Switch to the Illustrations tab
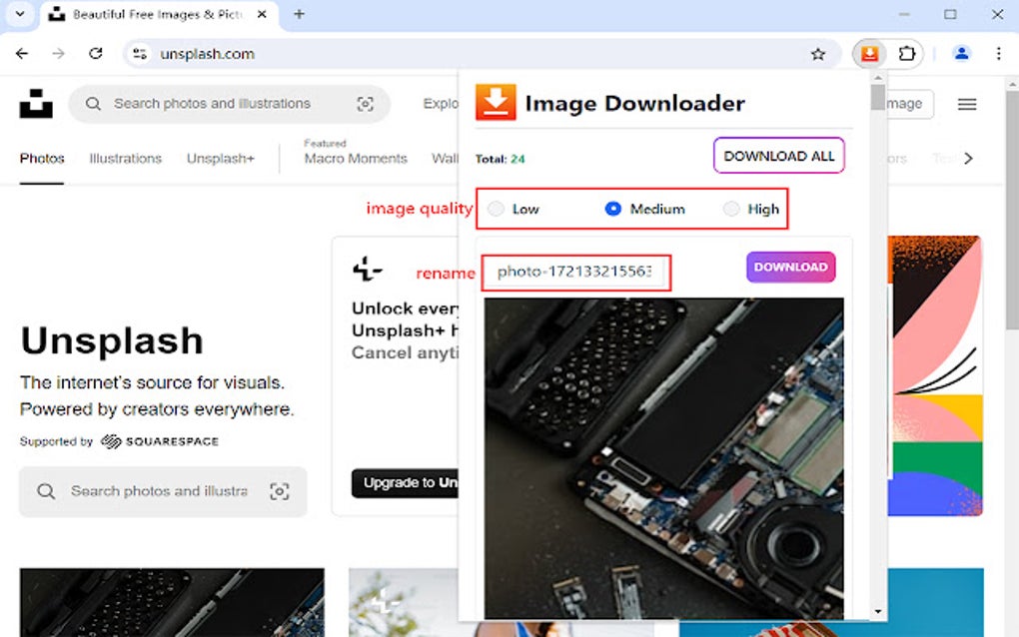The image size is (1019, 637). tap(124, 158)
